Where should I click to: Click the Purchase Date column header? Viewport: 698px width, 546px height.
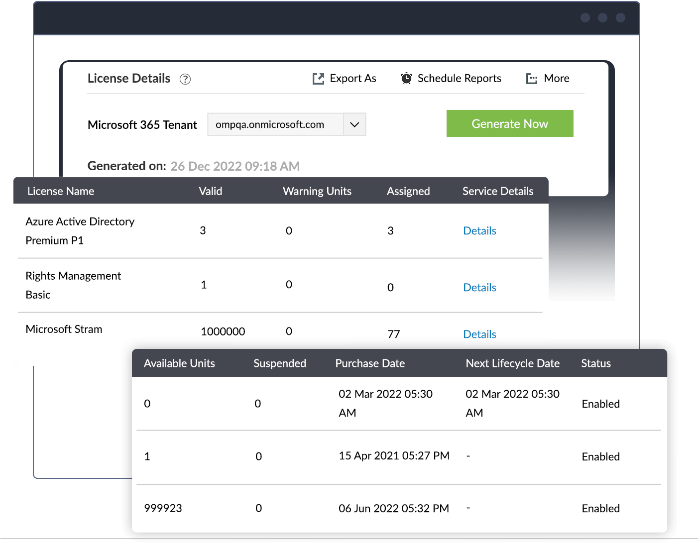click(x=370, y=363)
